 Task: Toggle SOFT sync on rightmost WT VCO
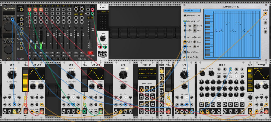(261, 105)
